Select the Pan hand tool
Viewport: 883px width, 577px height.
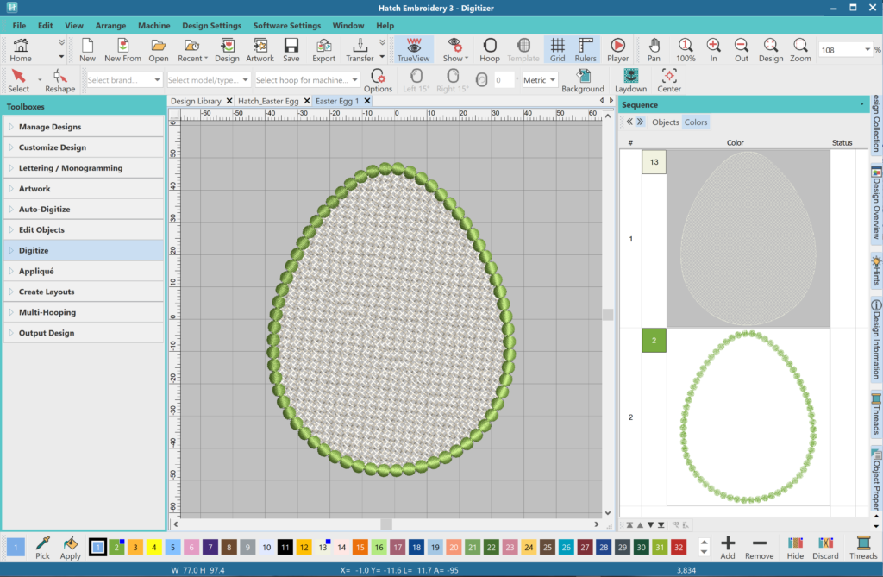coord(654,50)
